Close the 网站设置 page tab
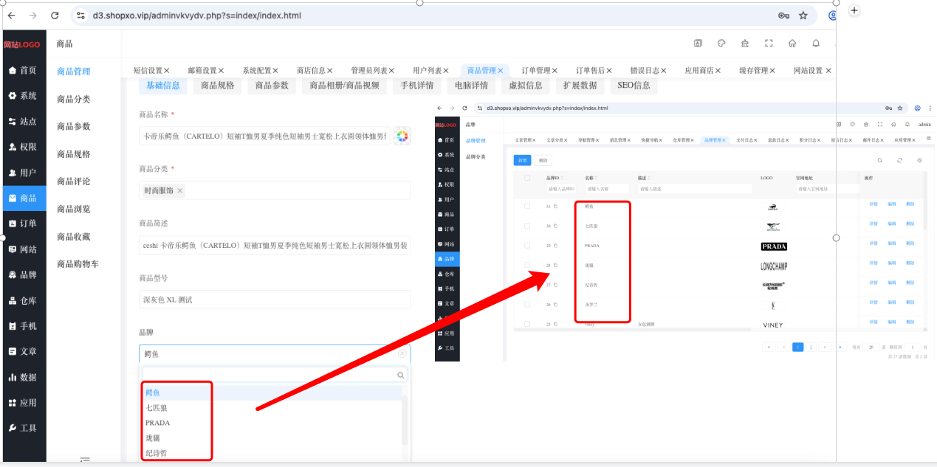 [x=828, y=71]
